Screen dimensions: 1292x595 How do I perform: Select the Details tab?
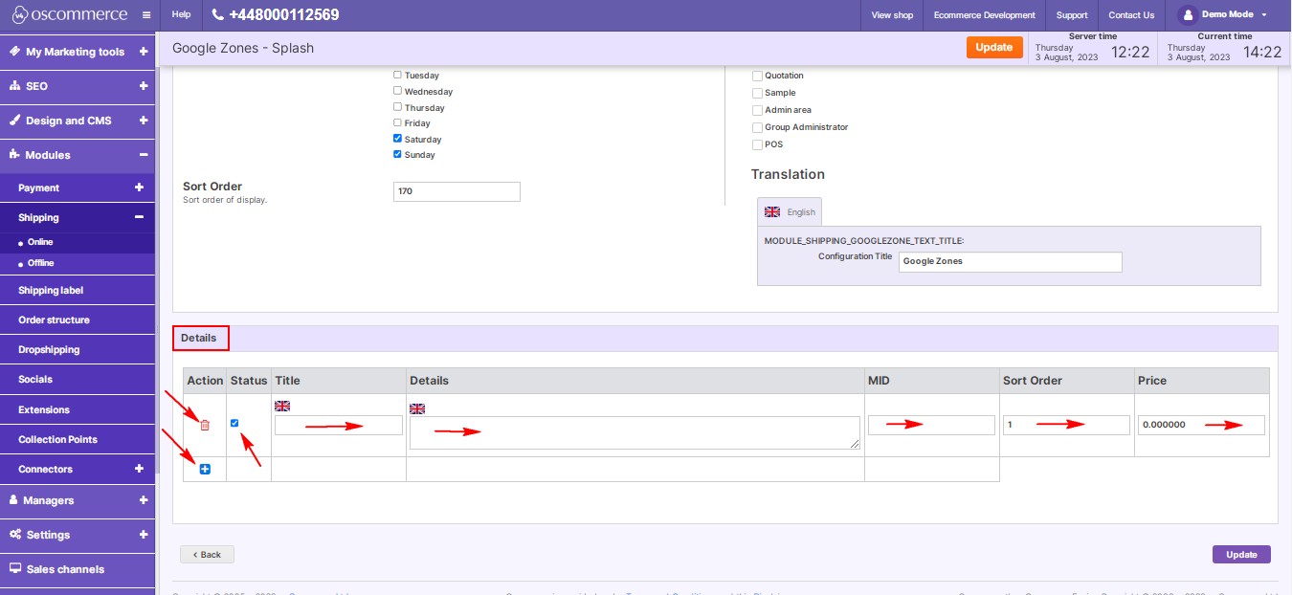pos(201,338)
